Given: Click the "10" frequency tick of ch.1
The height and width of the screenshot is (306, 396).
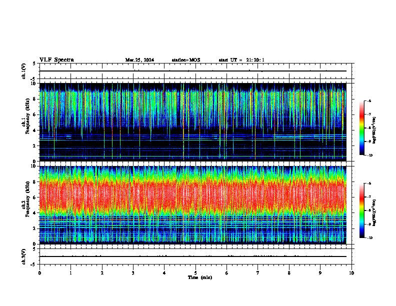Looking at the screenshot, I should tap(34, 83).
